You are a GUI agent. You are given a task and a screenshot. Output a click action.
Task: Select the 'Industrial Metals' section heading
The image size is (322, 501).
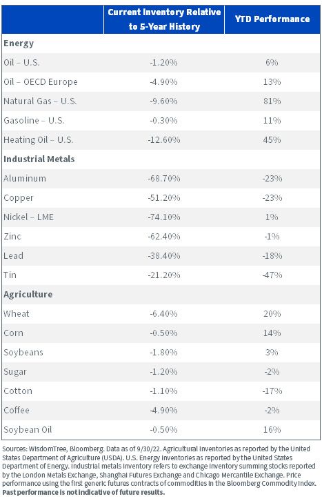pyautogui.click(x=39, y=159)
